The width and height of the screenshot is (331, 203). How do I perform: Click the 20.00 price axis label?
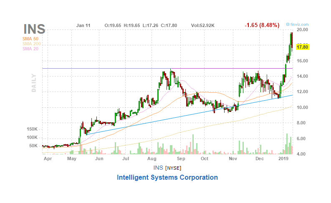(x=302, y=30)
